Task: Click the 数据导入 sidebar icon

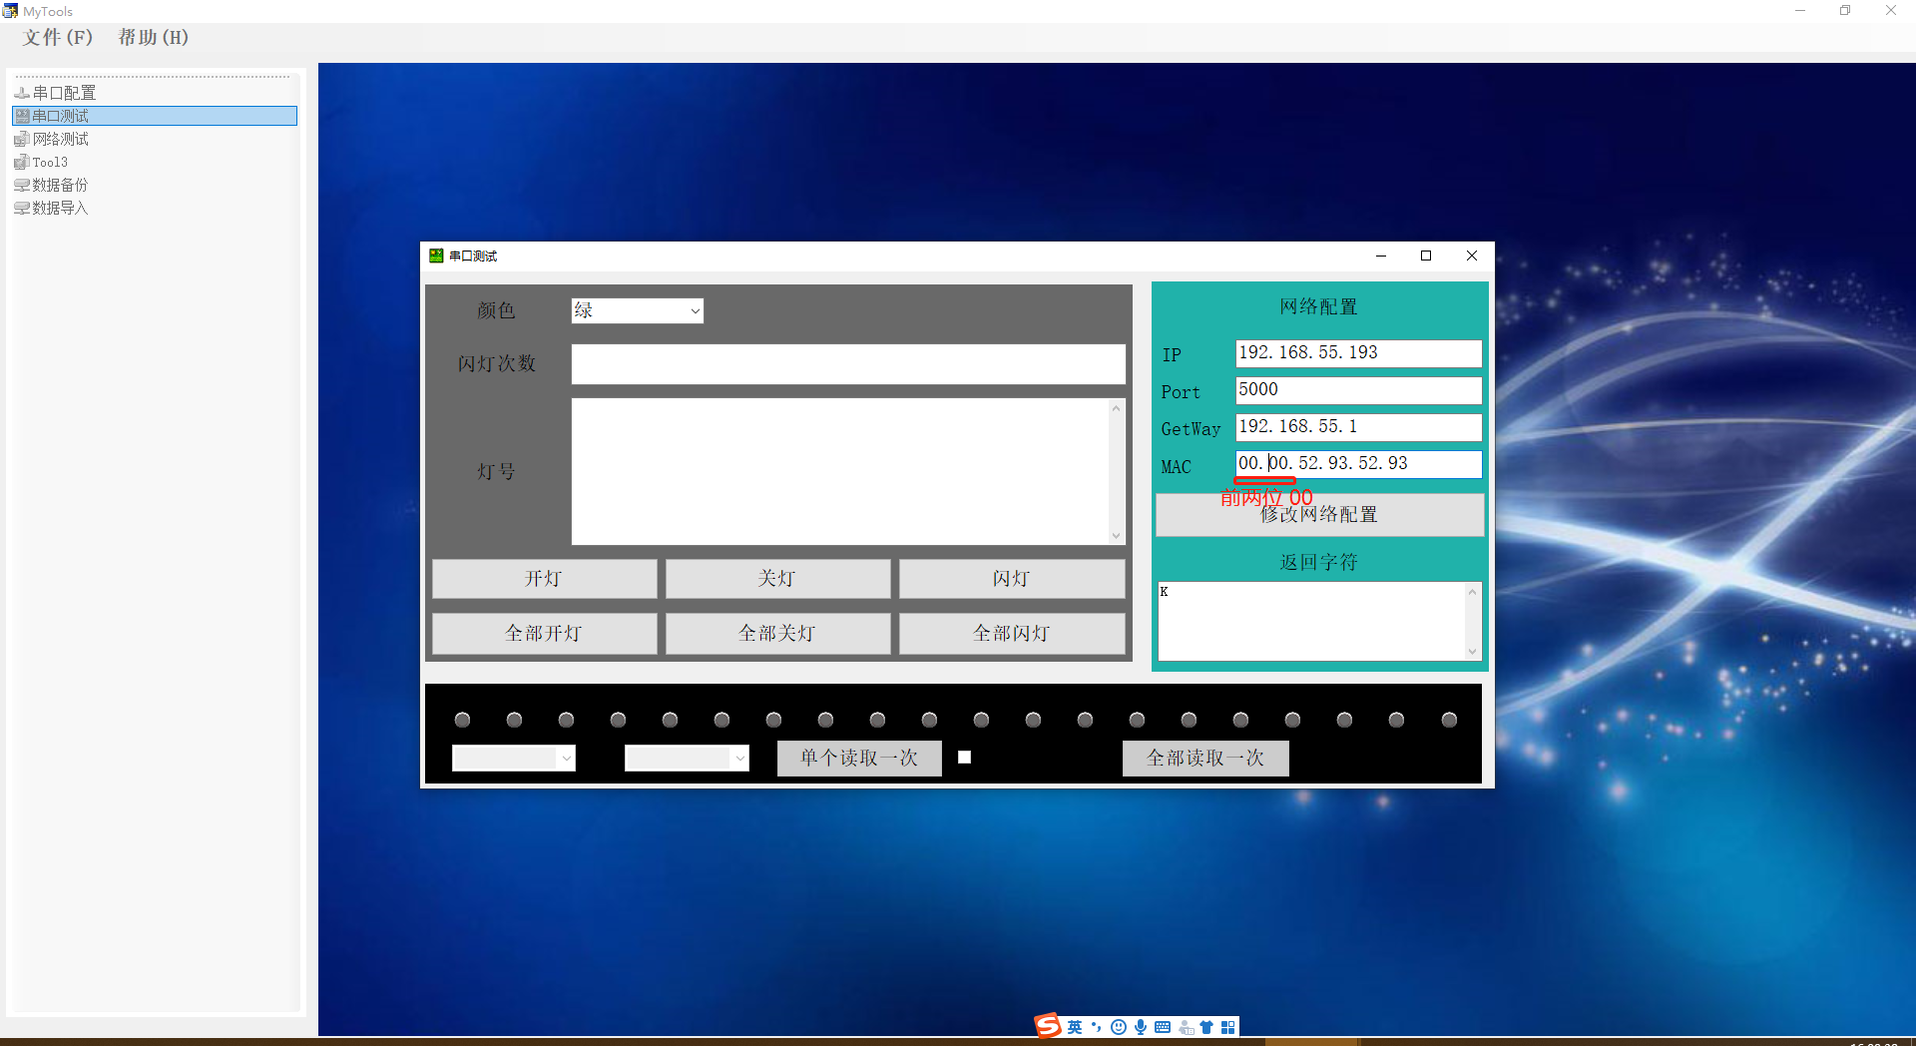Action: 22,208
